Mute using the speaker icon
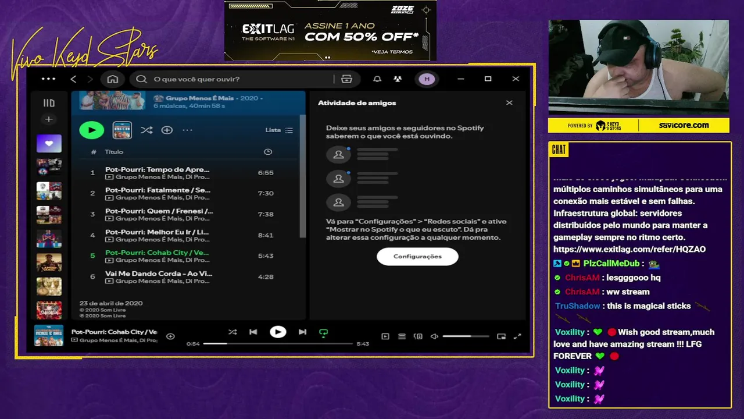744x419 pixels. tap(434, 336)
